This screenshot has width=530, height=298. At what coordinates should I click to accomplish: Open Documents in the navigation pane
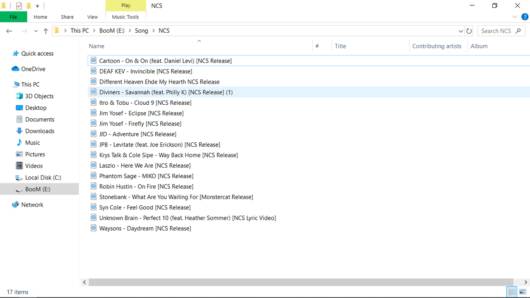click(x=35, y=119)
